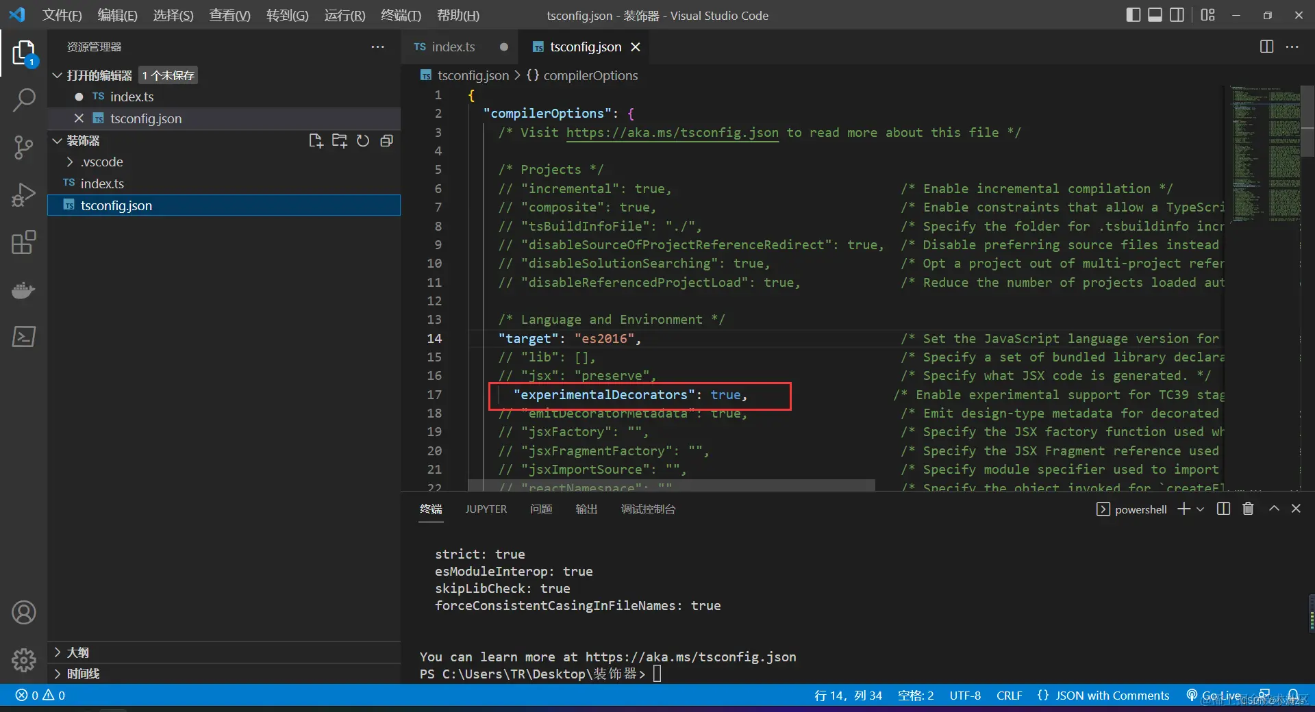Toggle the secondary side bar visibility

tap(1177, 14)
